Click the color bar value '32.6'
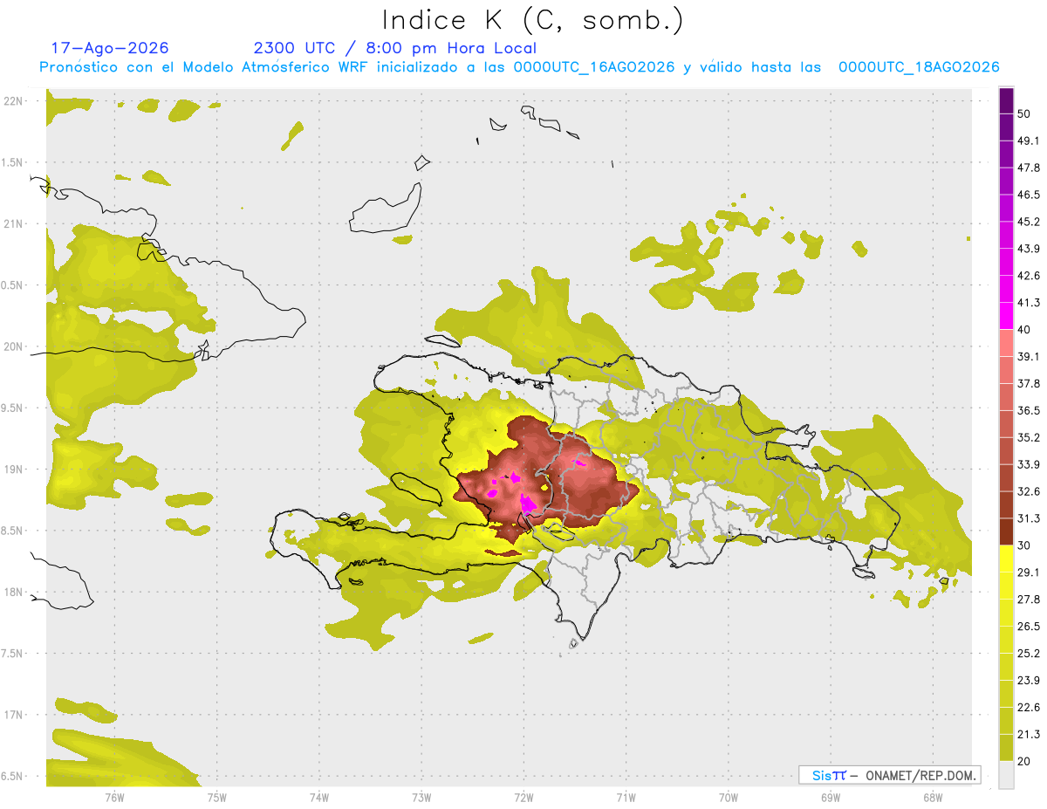The height and width of the screenshot is (809, 1047). coord(1029,491)
